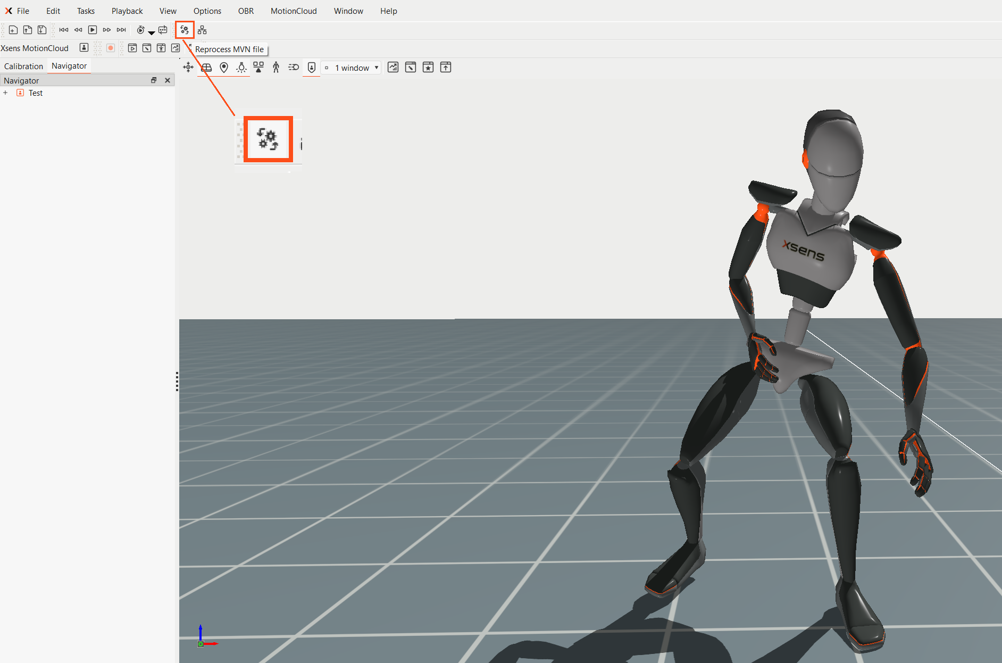Click the star favorite window icon
This screenshot has height=663, width=1002.
tap(428, 68)
